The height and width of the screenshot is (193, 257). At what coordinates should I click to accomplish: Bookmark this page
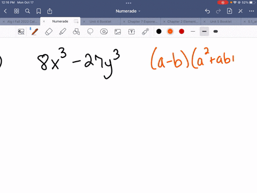39,11
